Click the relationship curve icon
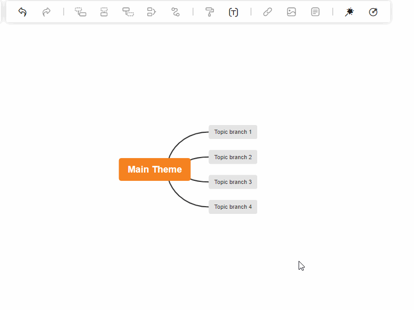 [175, 12]
